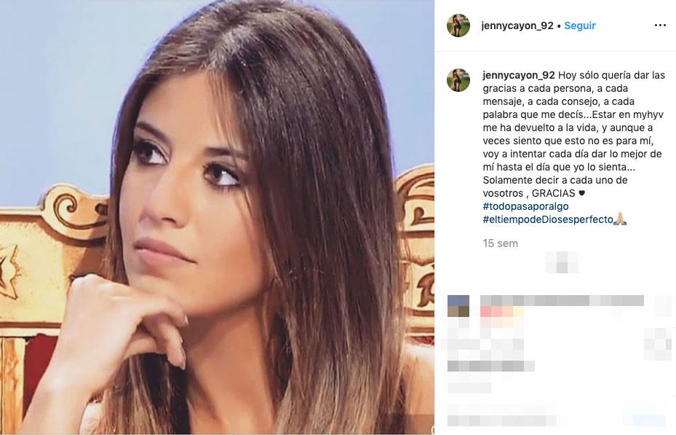Click the praying hands emoji after the hashtag
This screenshot has height=435, width=676.
[x=619, y=219]
